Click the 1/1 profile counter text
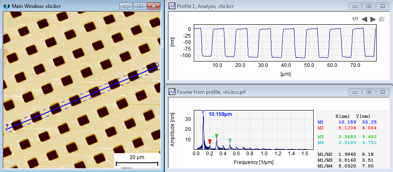Viewport: 393px width, 172px height. (355, 19)
